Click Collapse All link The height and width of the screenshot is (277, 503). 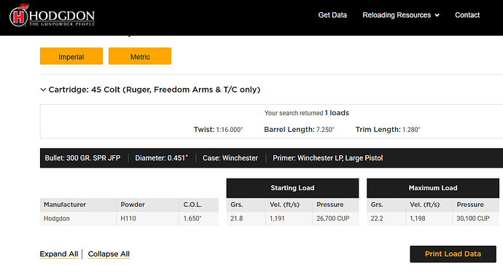click(109, 254)
